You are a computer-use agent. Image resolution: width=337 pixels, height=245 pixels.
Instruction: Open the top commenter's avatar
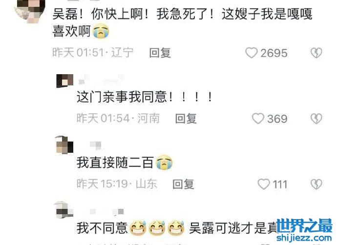coord(30,10)
